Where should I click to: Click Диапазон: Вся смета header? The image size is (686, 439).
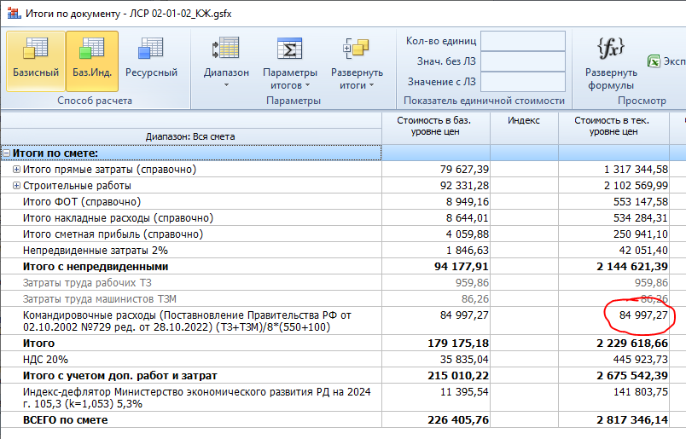coord(190,136)
